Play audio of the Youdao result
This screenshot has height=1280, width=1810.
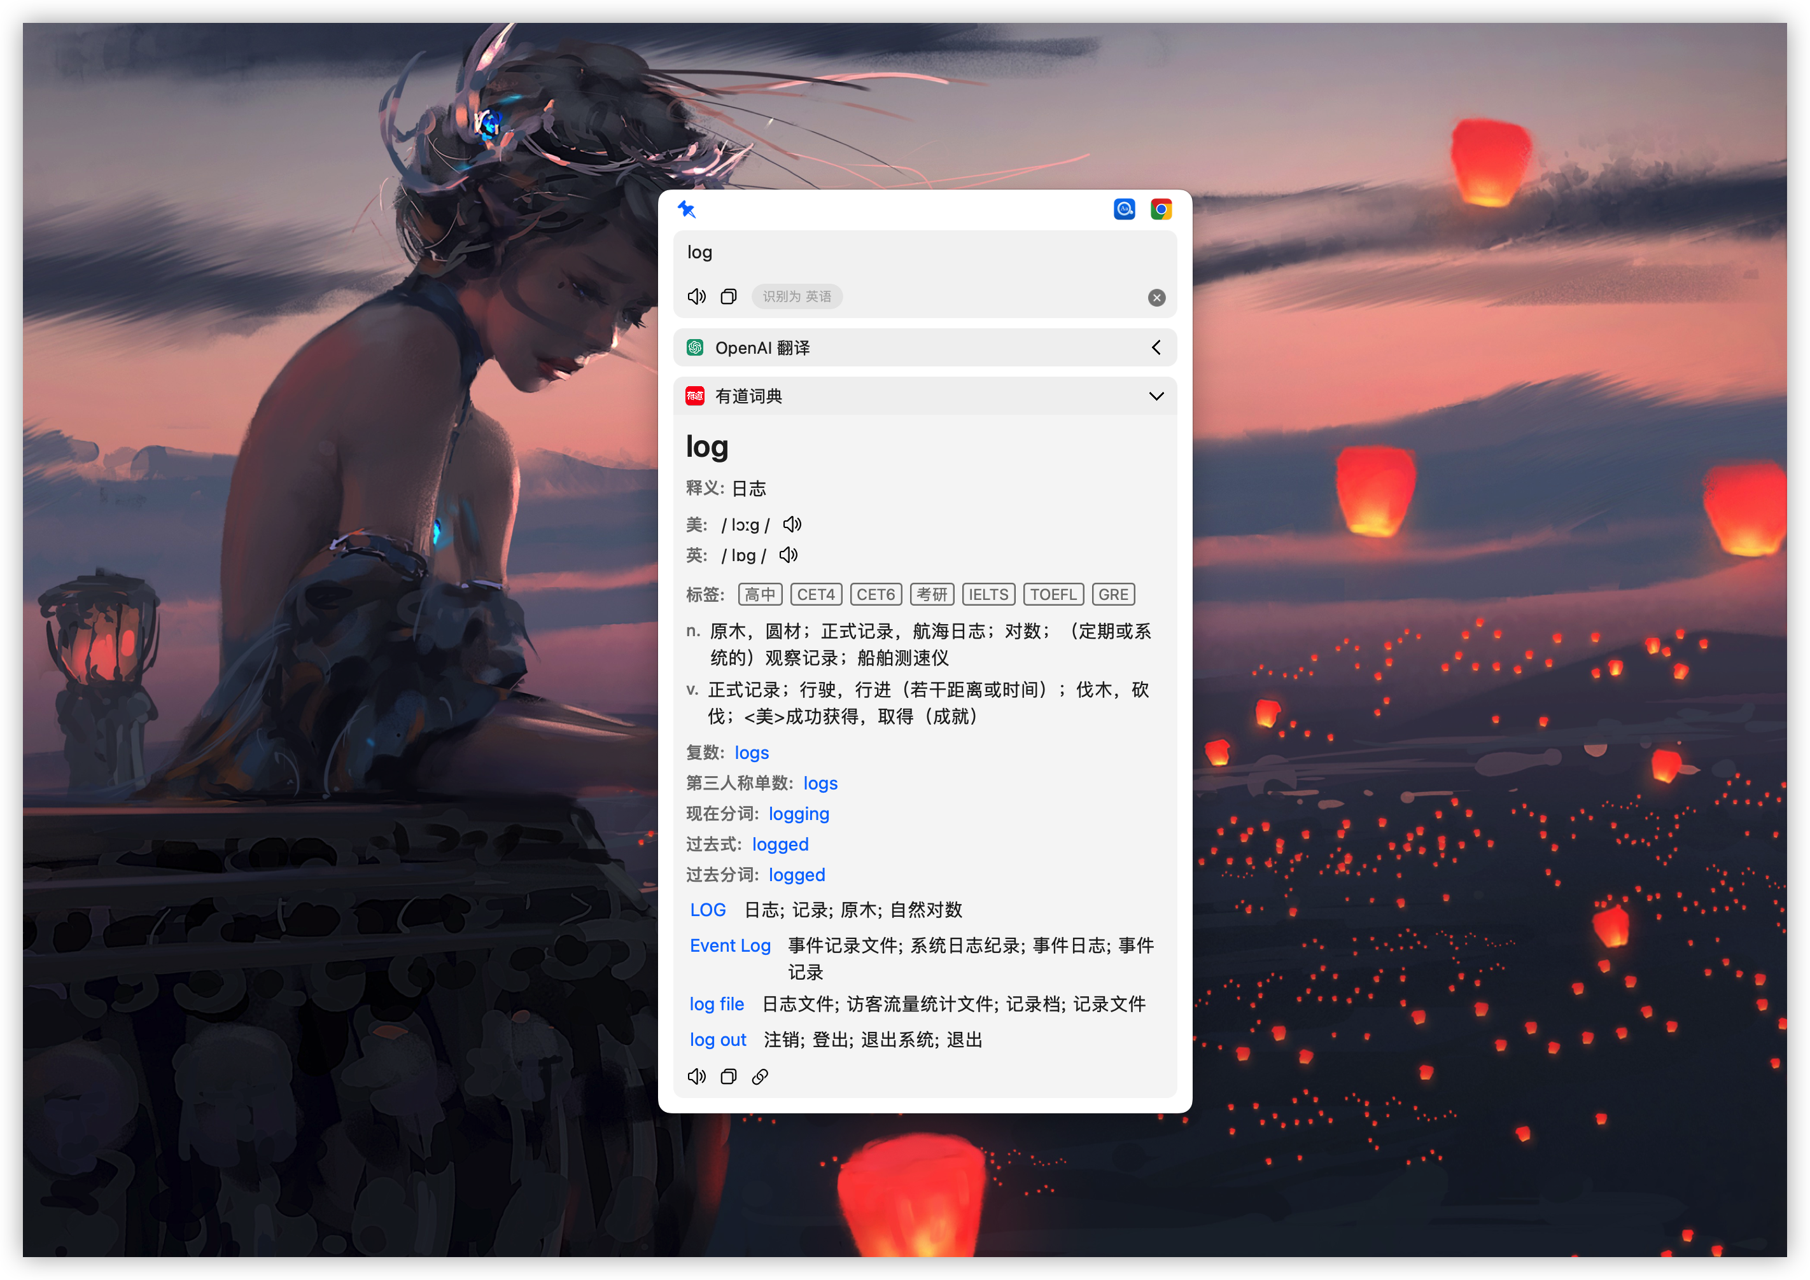696,1076
